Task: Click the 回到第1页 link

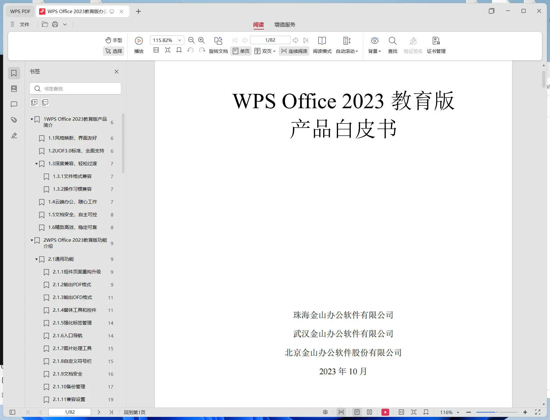Action: tap(135, 412)
